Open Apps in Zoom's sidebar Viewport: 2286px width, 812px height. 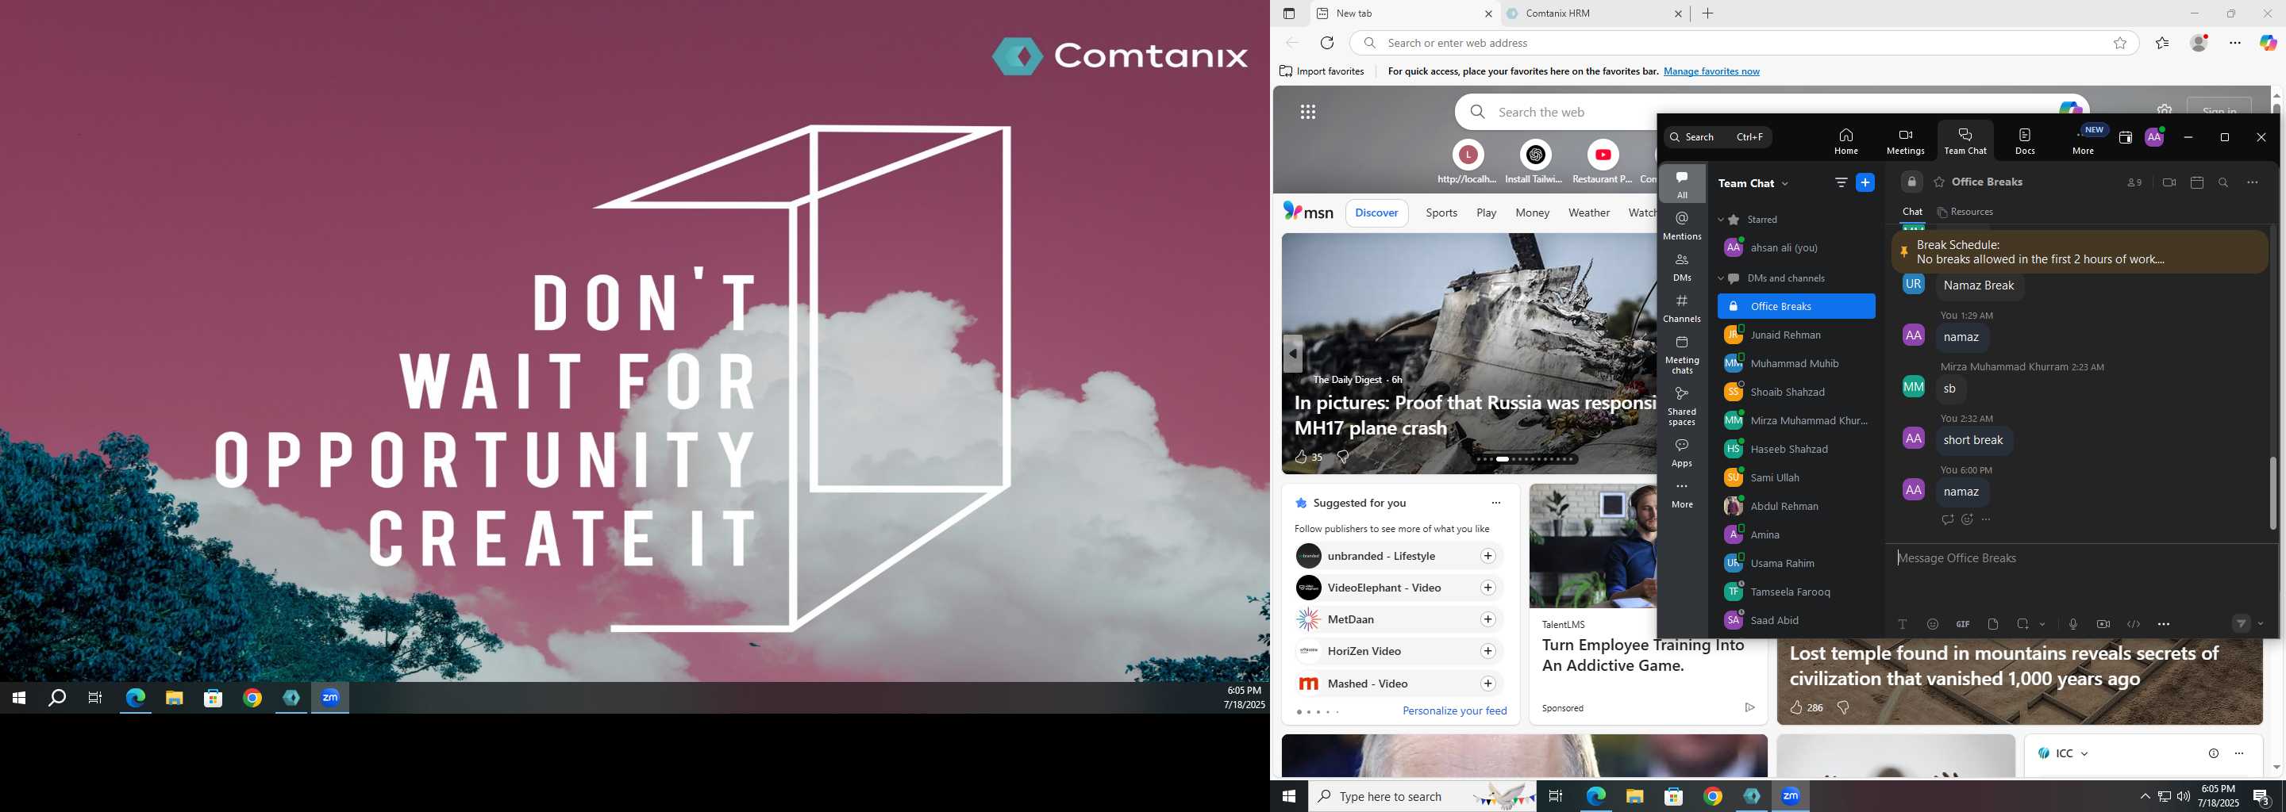click(1682, 452)
